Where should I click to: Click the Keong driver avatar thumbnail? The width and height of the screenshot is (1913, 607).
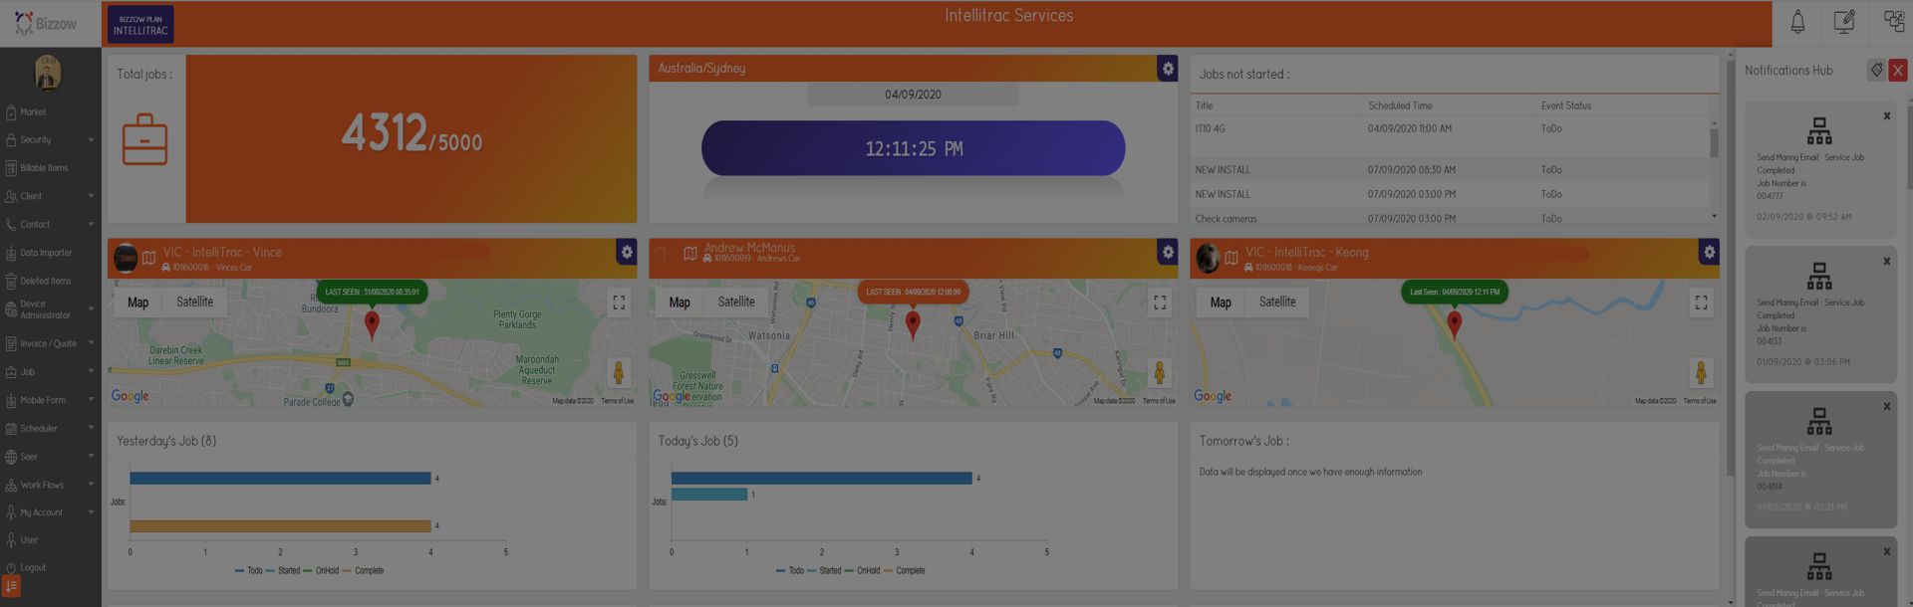pyautogui.click(x=1208, y=258)
